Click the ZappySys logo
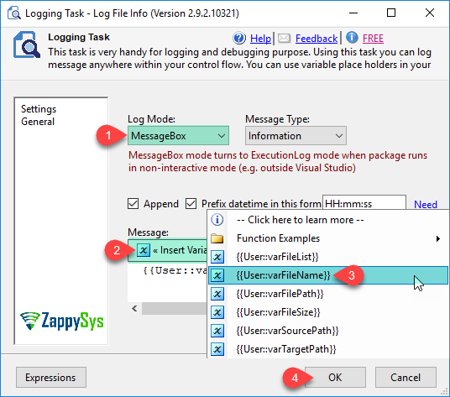The image size is (450, 397). tap(62, 321)
